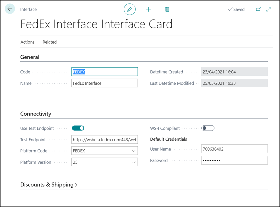Click the Platform Code label
The image size is (280, 207).
click(34, 151)
